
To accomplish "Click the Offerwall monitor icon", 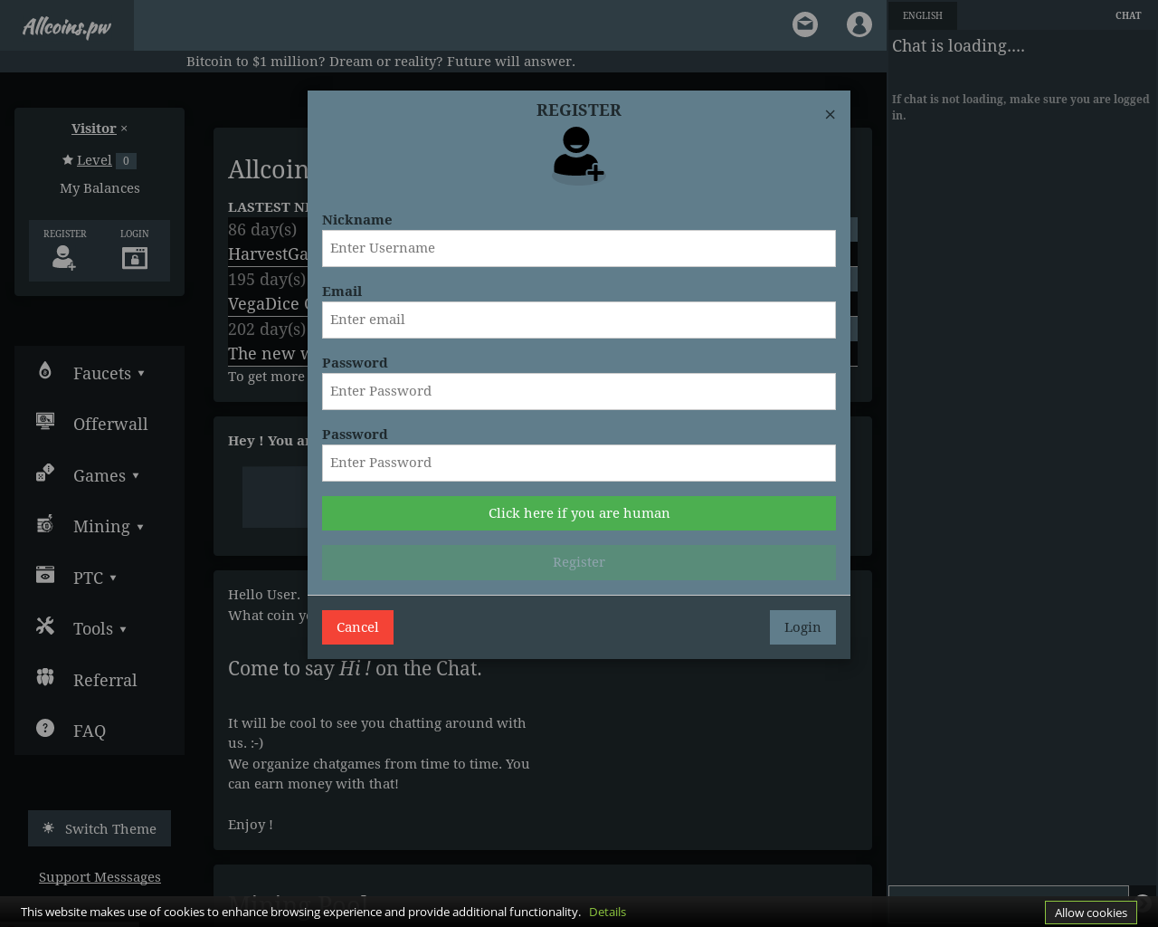I will coord(45,421).
